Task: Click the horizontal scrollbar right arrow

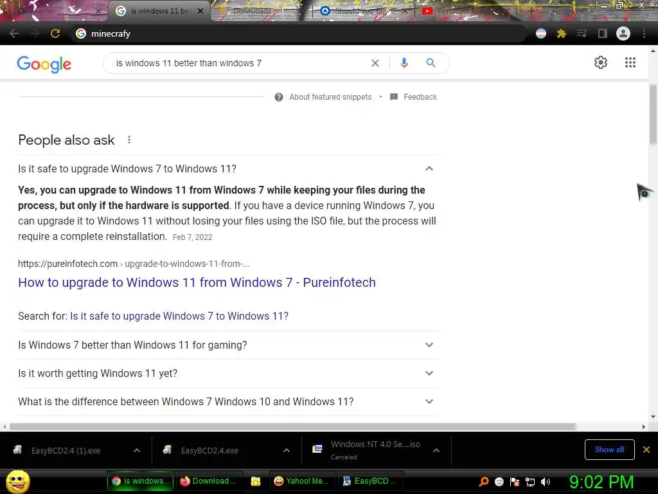Action: point(644,427)
